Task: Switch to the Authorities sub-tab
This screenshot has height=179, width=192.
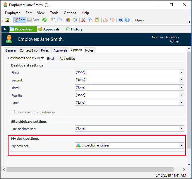Action: tap(67, 59)
